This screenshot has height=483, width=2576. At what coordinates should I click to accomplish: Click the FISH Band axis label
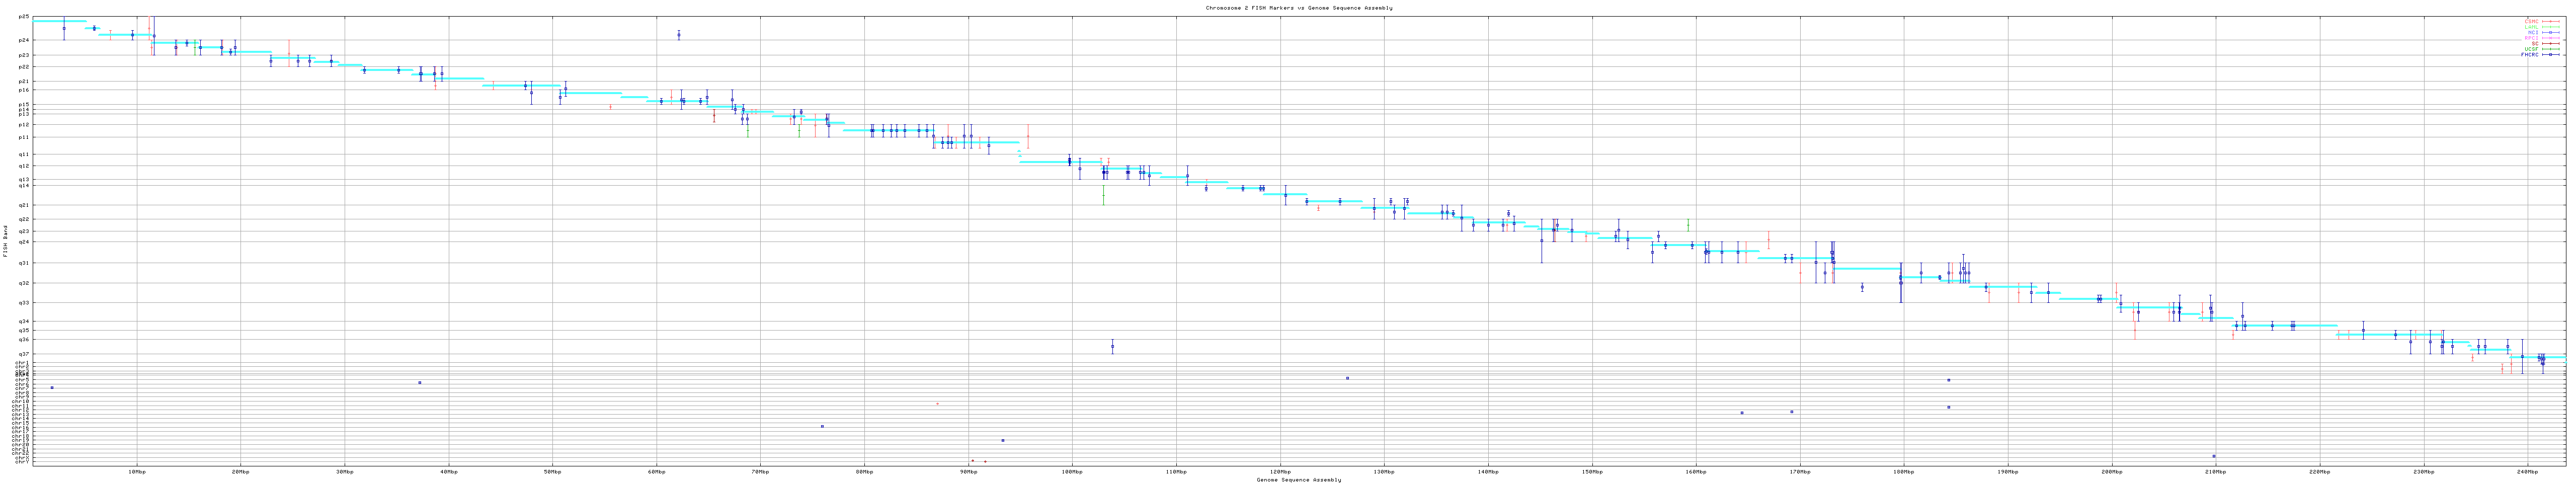[x=6, y=241]
